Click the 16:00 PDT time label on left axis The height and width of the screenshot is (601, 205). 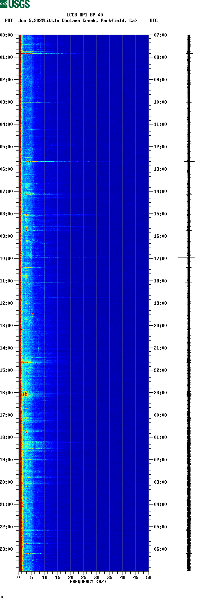coord(7,393)
